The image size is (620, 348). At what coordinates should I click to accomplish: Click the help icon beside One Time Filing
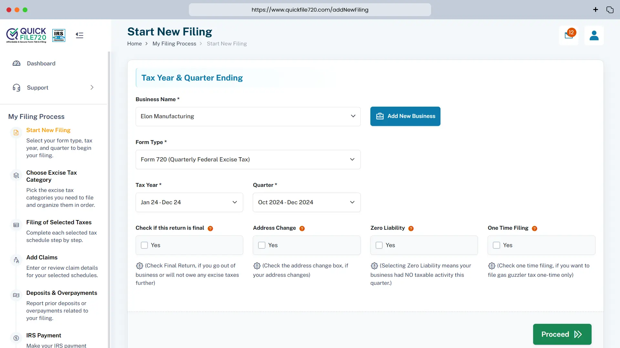tap(535, 228)
